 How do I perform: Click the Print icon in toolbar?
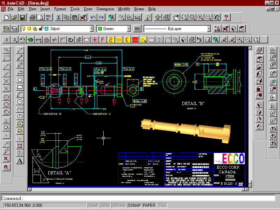pos(32,17)
